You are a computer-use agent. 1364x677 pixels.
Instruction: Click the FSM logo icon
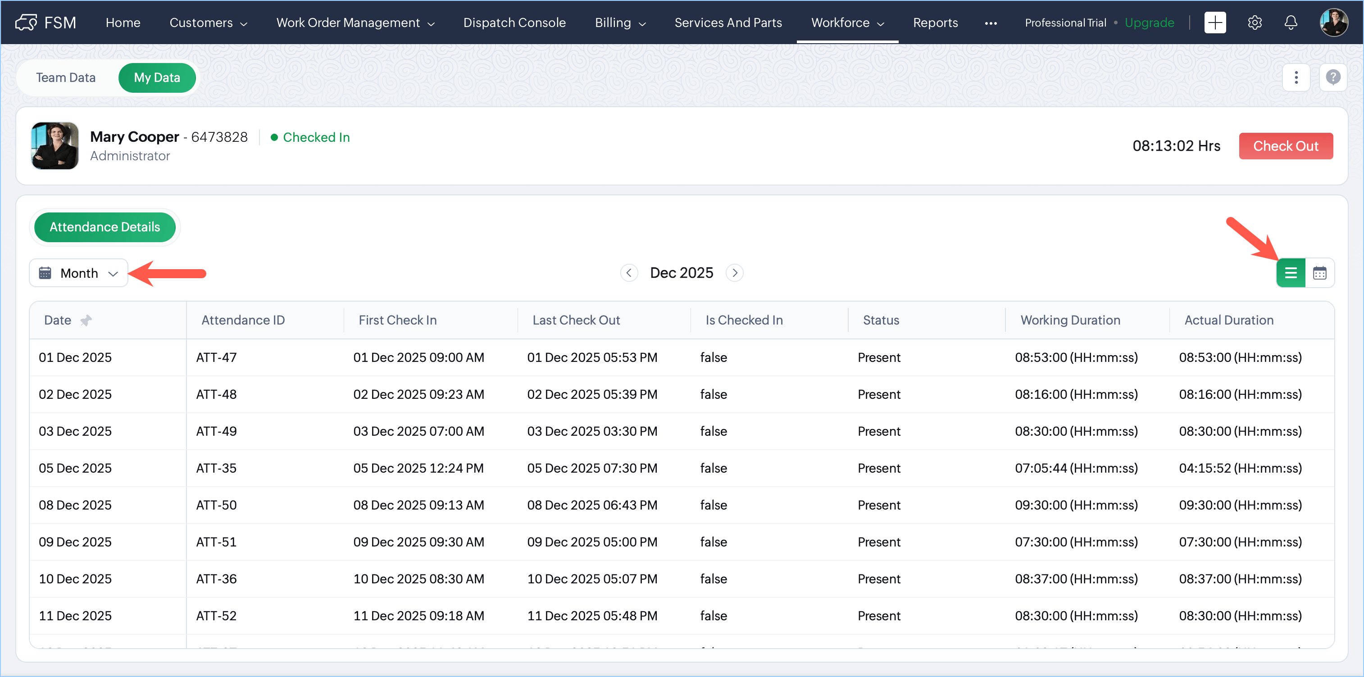26,22
